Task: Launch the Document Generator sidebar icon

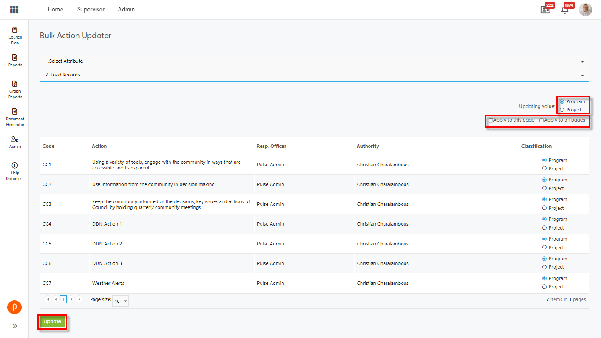Action: pyautogui.click(x=15, y=117)
